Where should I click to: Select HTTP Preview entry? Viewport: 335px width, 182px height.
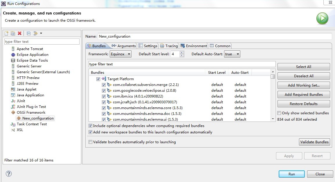28,78
